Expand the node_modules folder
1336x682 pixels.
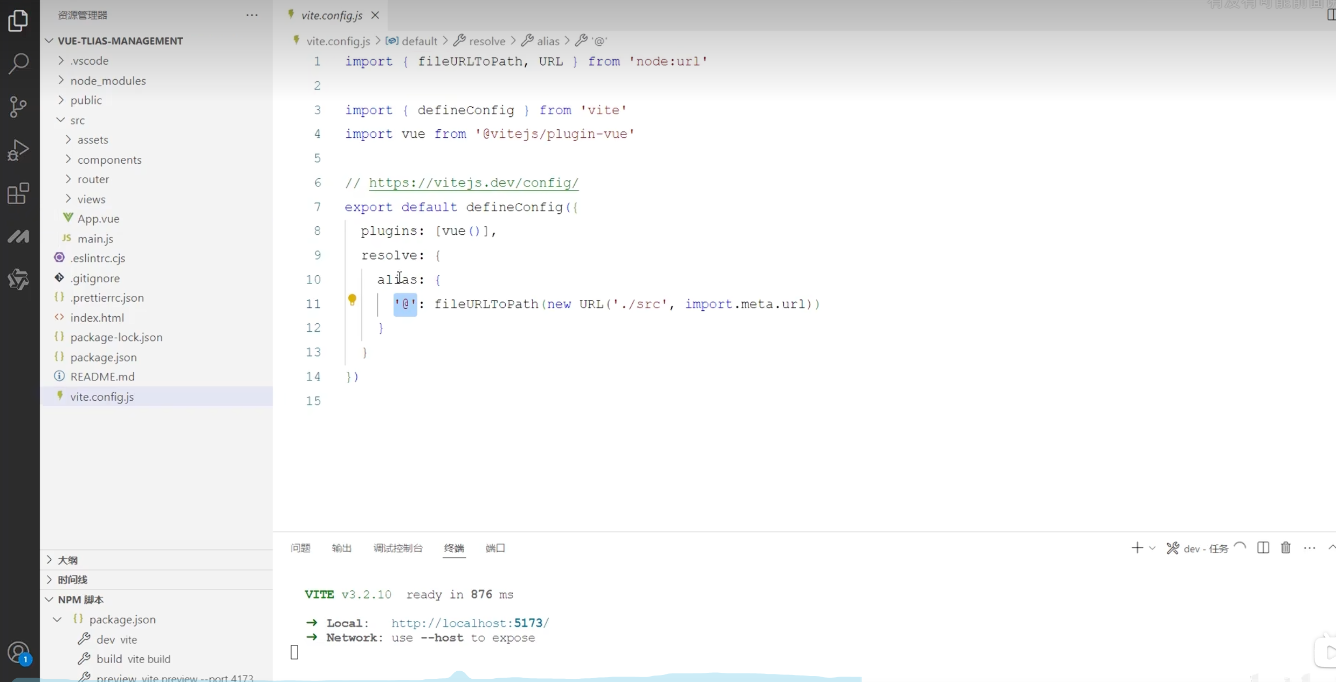(61, 80)
